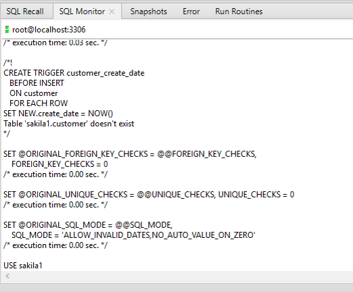This screenshot has height=292, width=353.
Task: Click the BEFORE INSERT line
Action: 37,83
